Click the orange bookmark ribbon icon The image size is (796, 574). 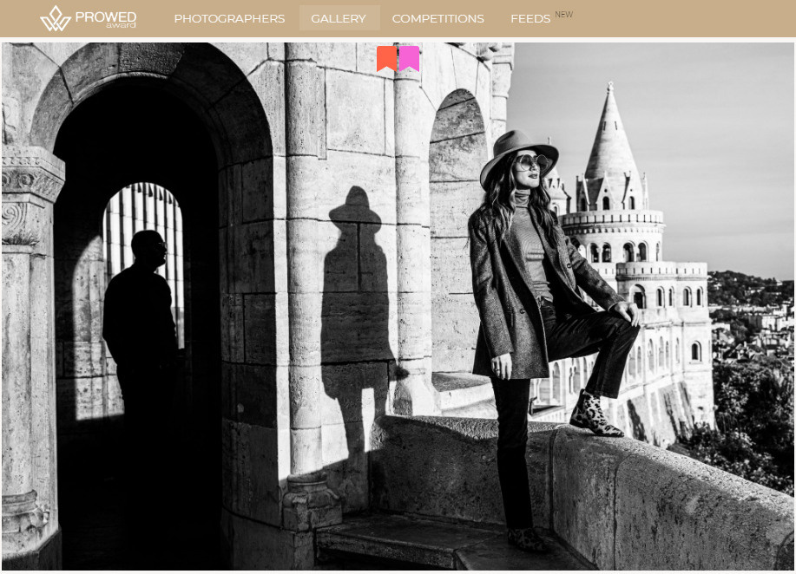(x=386, y=58)
